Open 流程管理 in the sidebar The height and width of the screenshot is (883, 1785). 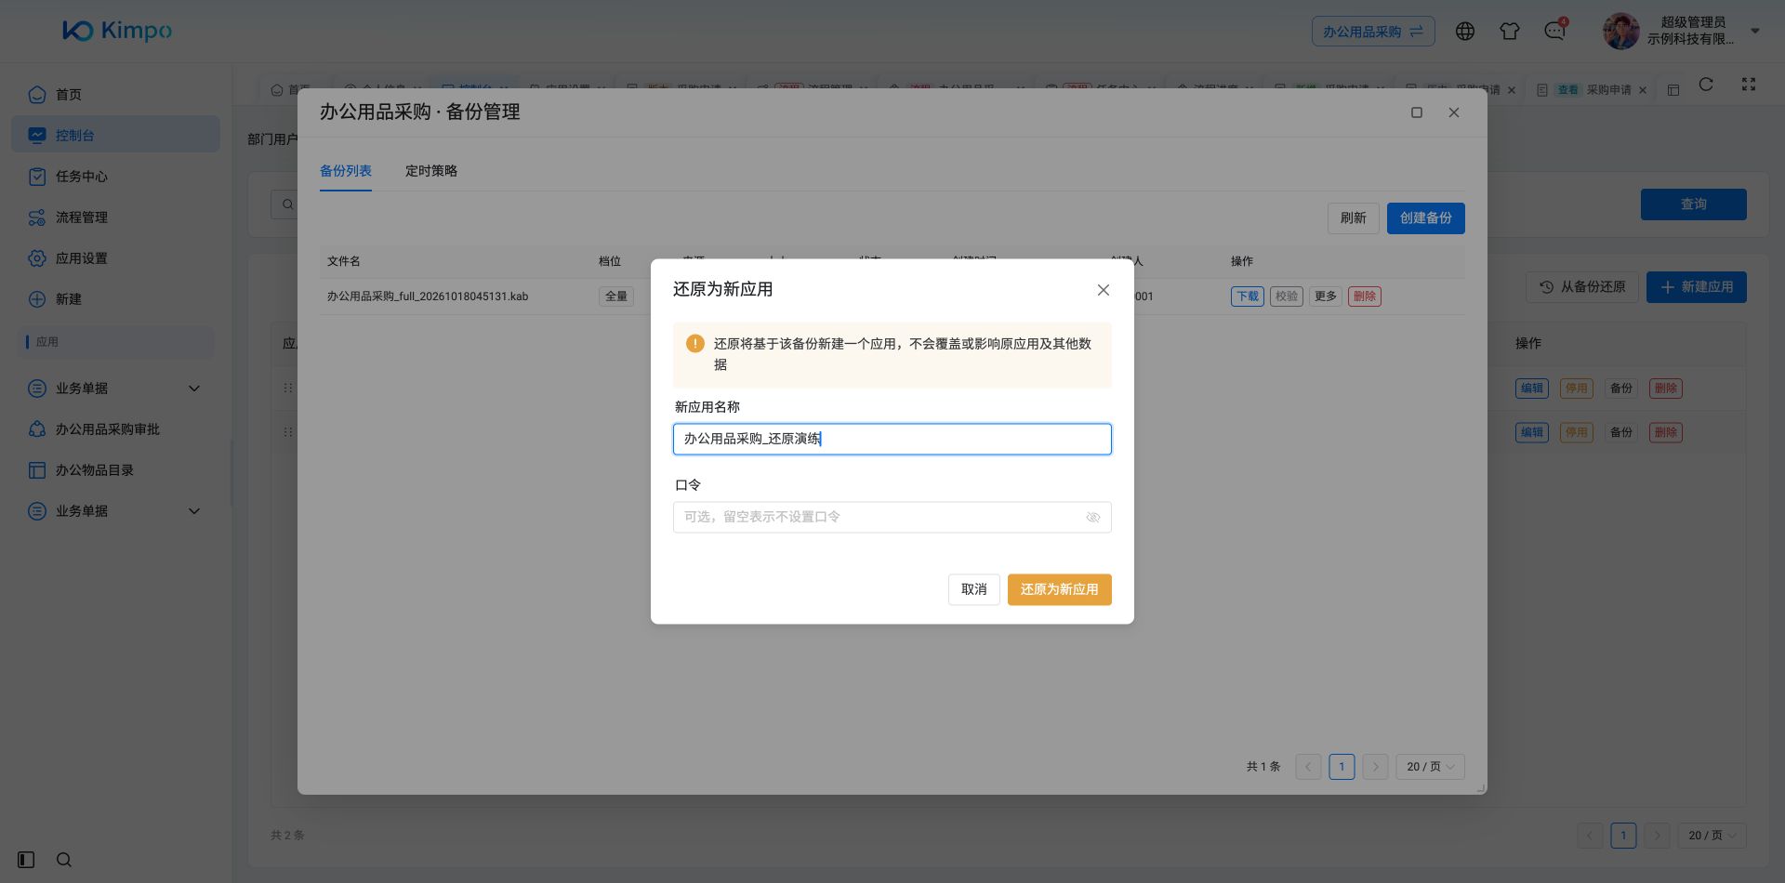(x=115, y=217)
